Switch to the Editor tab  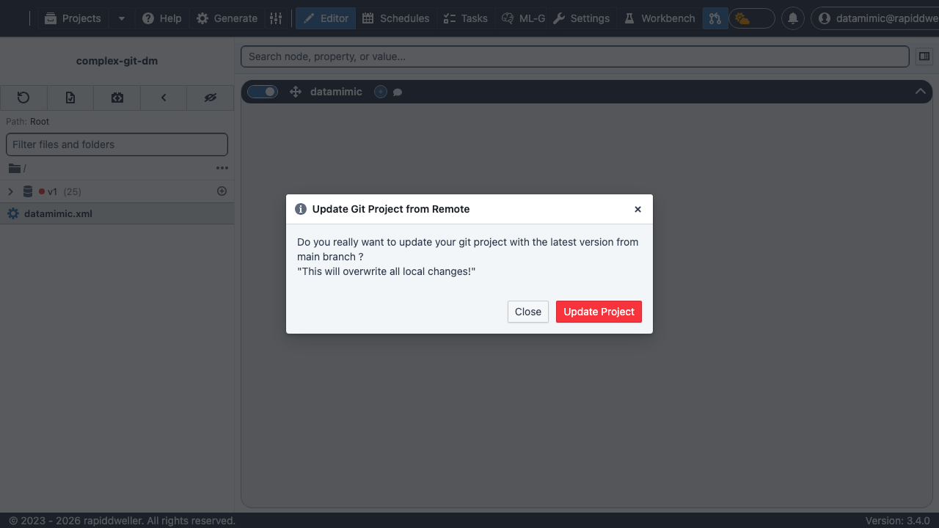tap(326, 18)
